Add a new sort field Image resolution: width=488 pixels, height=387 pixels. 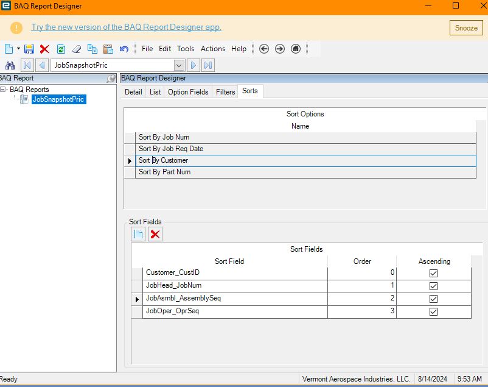[x=139, y=234]
